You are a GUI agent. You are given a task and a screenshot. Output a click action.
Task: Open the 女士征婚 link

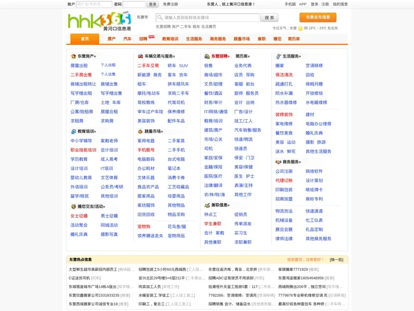(x=79, y=216)
